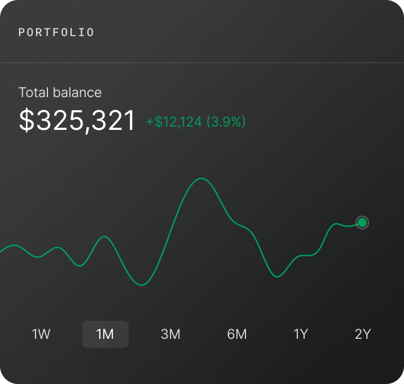The height and width of the screenshot is (384, 404).
Task: Click the Total balance label
Action: coord(60,93)
